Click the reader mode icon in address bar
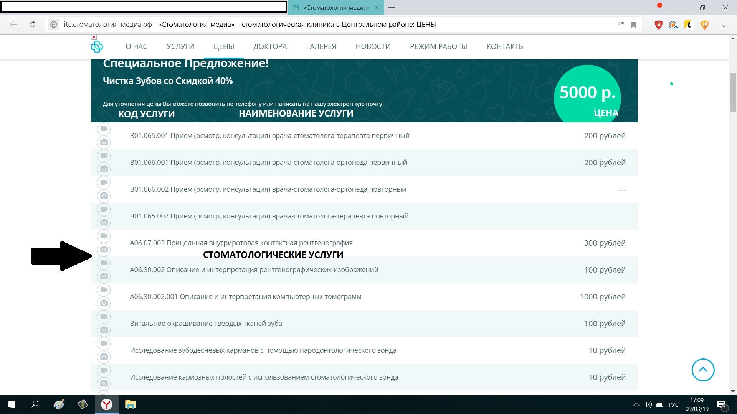Screen dimensions: 737x414 click(621, 25)
